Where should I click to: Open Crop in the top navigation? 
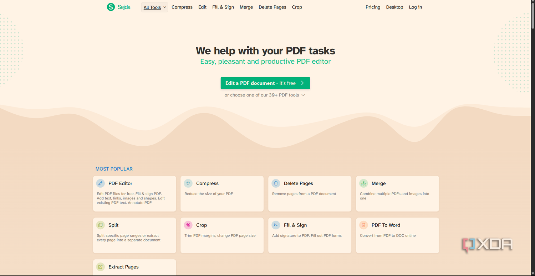(297, 7)
